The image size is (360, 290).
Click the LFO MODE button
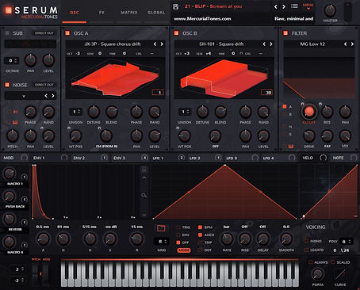tap(184, 250)
